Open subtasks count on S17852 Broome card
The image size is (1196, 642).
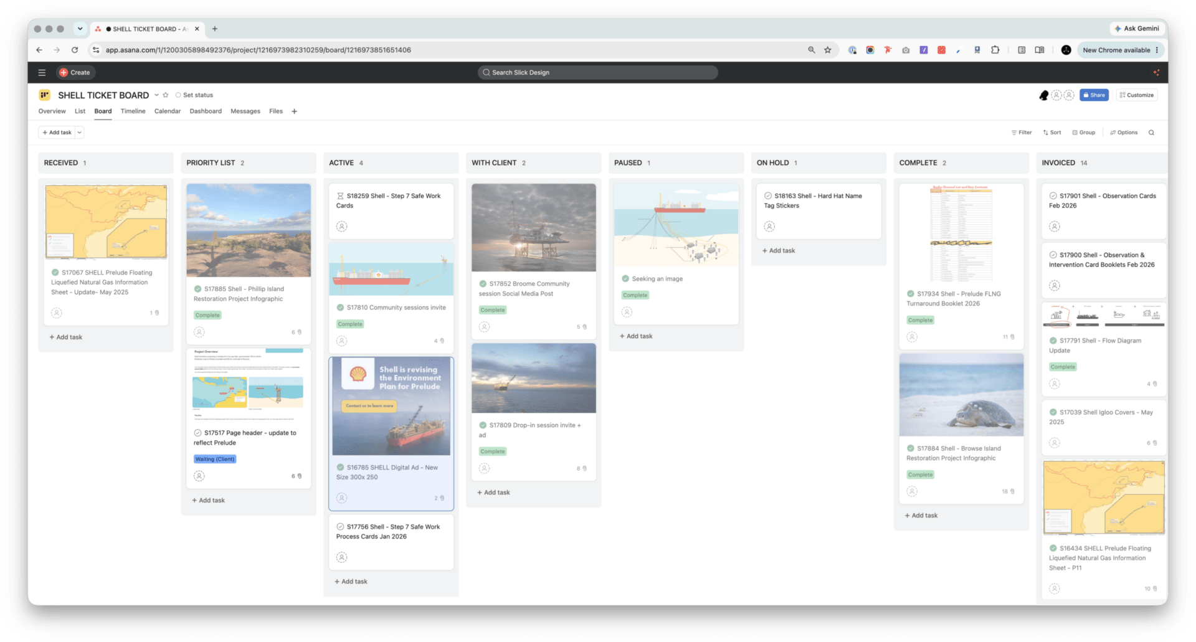[582, 327]
